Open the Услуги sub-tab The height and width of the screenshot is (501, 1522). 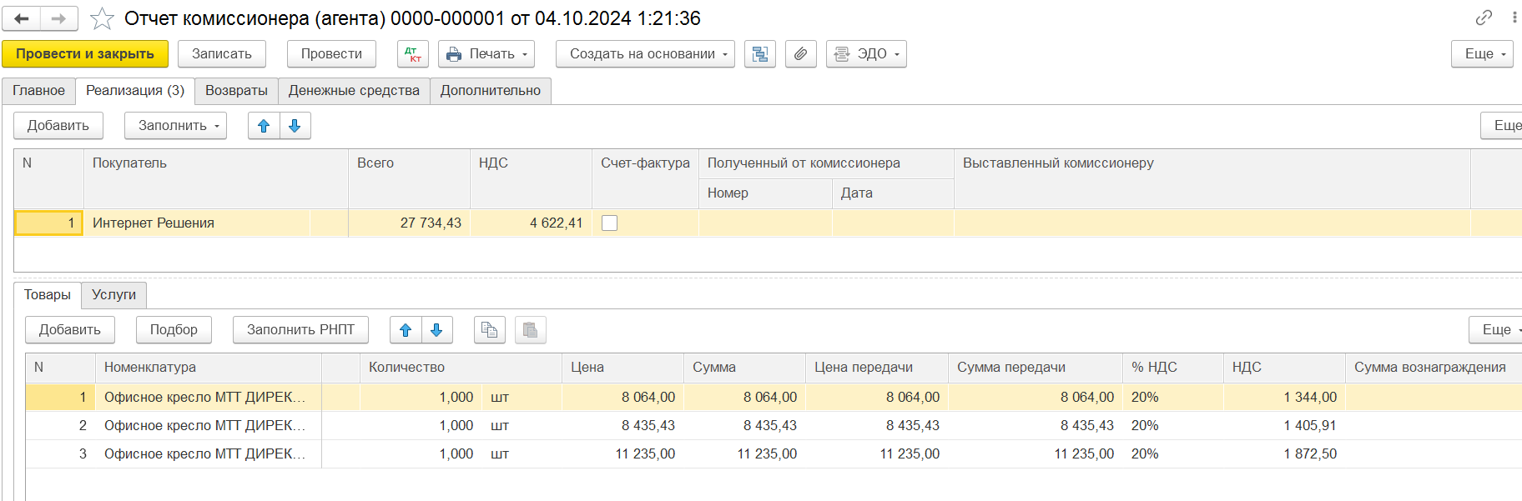click(x=113, y=295)
